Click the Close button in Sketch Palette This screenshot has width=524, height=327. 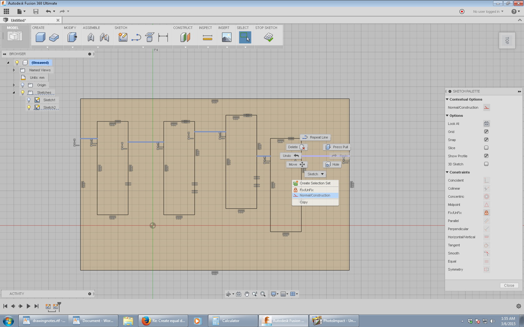click(509, 286)
